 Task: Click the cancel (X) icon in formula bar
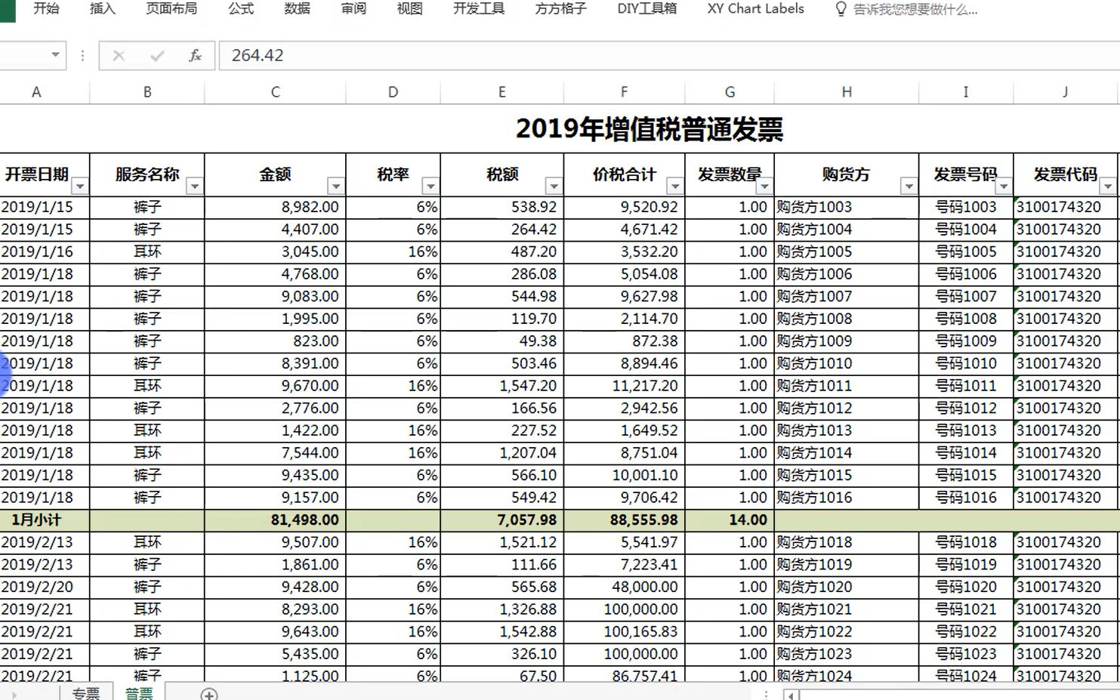tap(119, 56)
